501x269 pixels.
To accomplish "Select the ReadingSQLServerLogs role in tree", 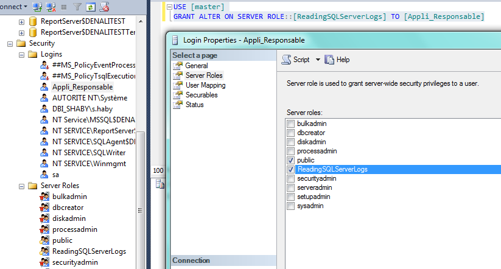I will click(89, 251).
